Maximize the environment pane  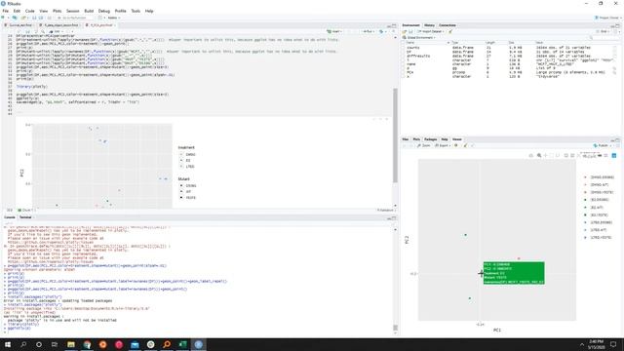pyautogui.click(x=617, y=25)
